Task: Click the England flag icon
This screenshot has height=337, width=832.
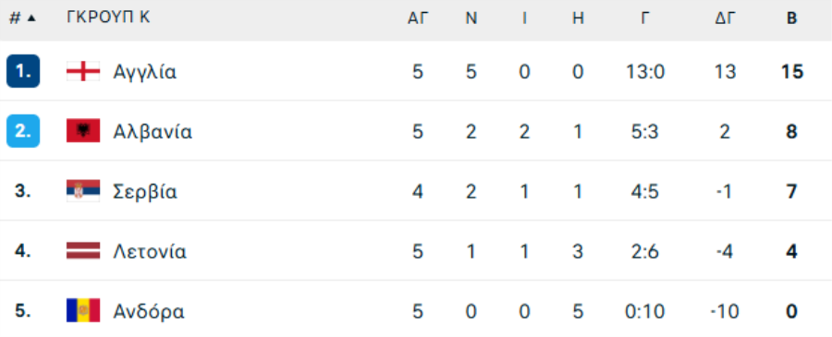Action: (x=83, y=71)
